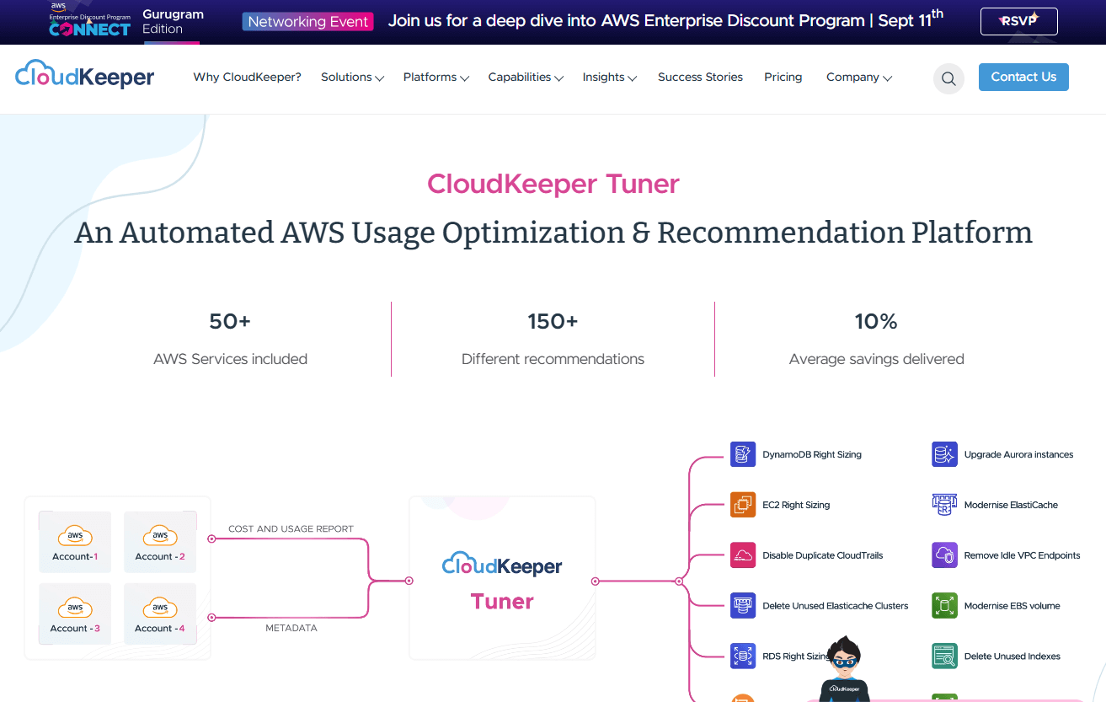Click the AWS Account-4 tile
1106x702 pixels.
point(160,614)
